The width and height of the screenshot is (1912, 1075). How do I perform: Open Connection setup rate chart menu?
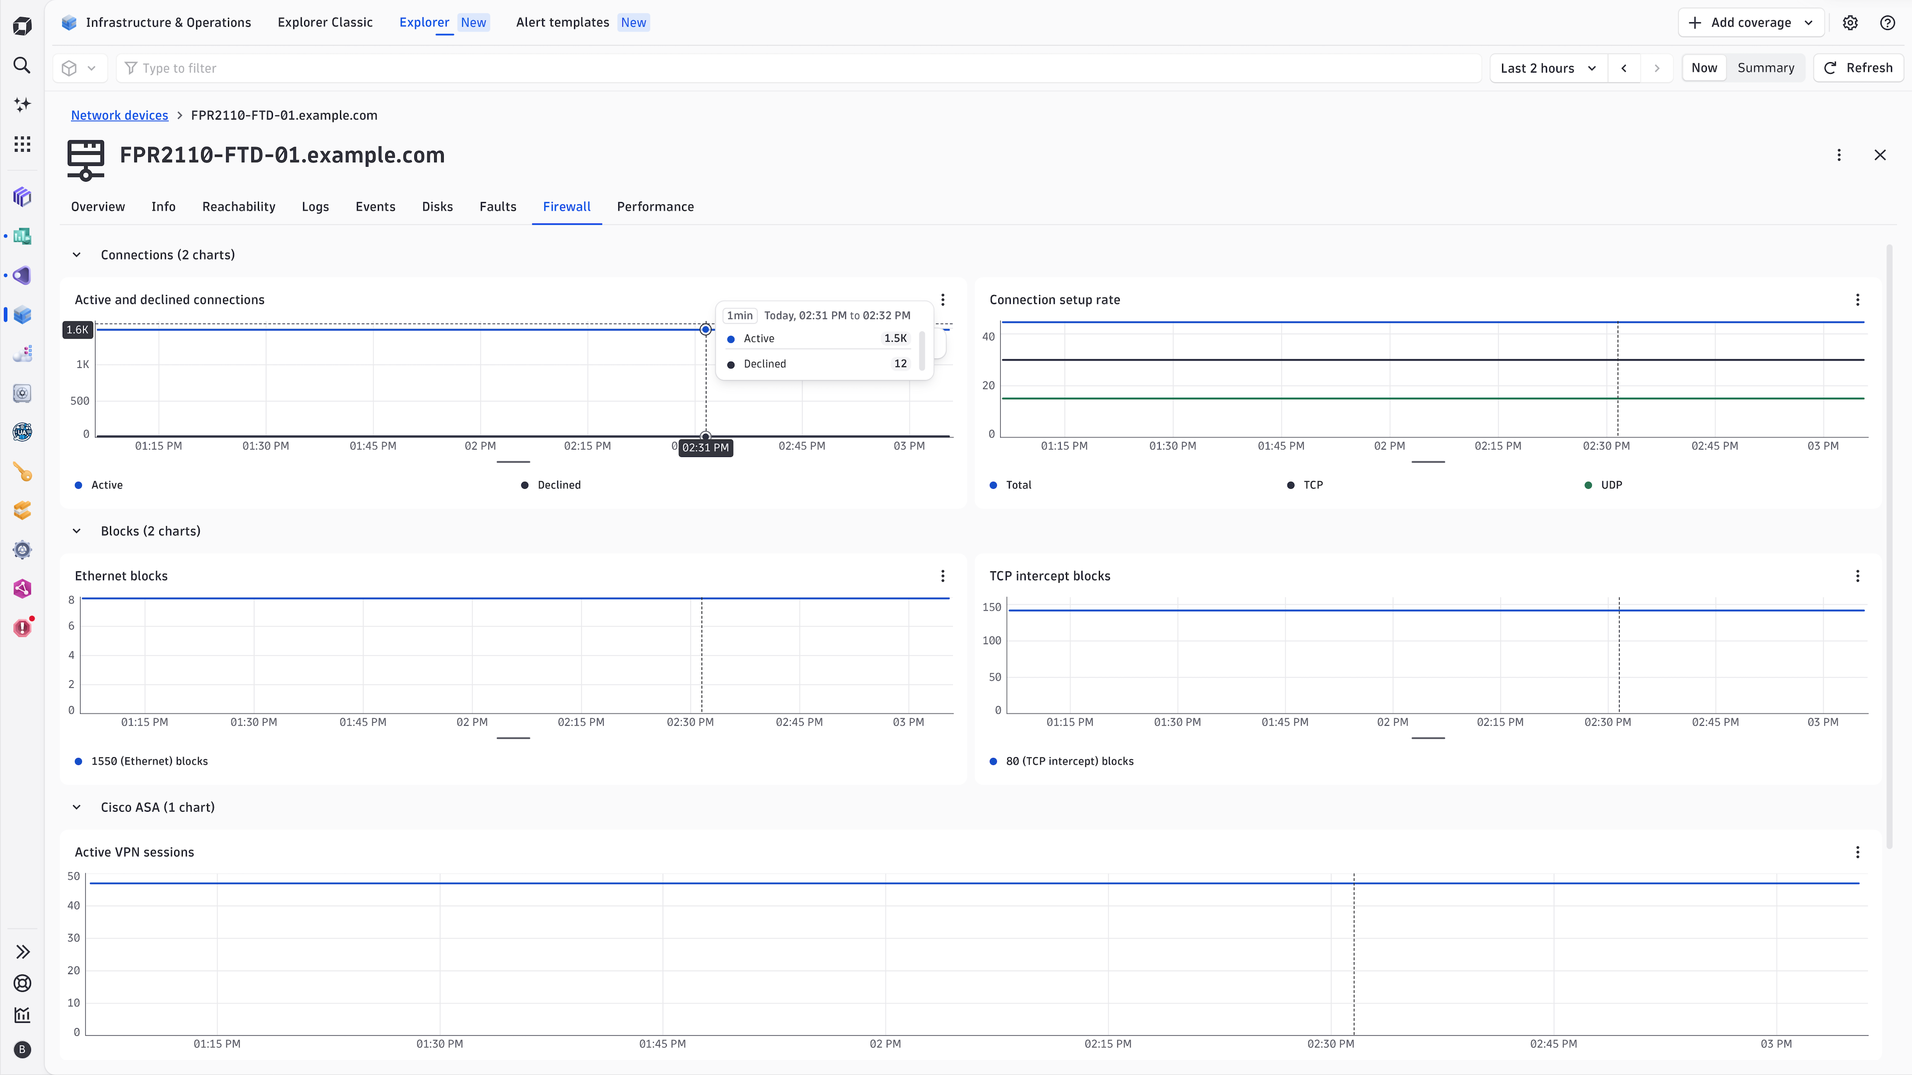(1858, 300)
